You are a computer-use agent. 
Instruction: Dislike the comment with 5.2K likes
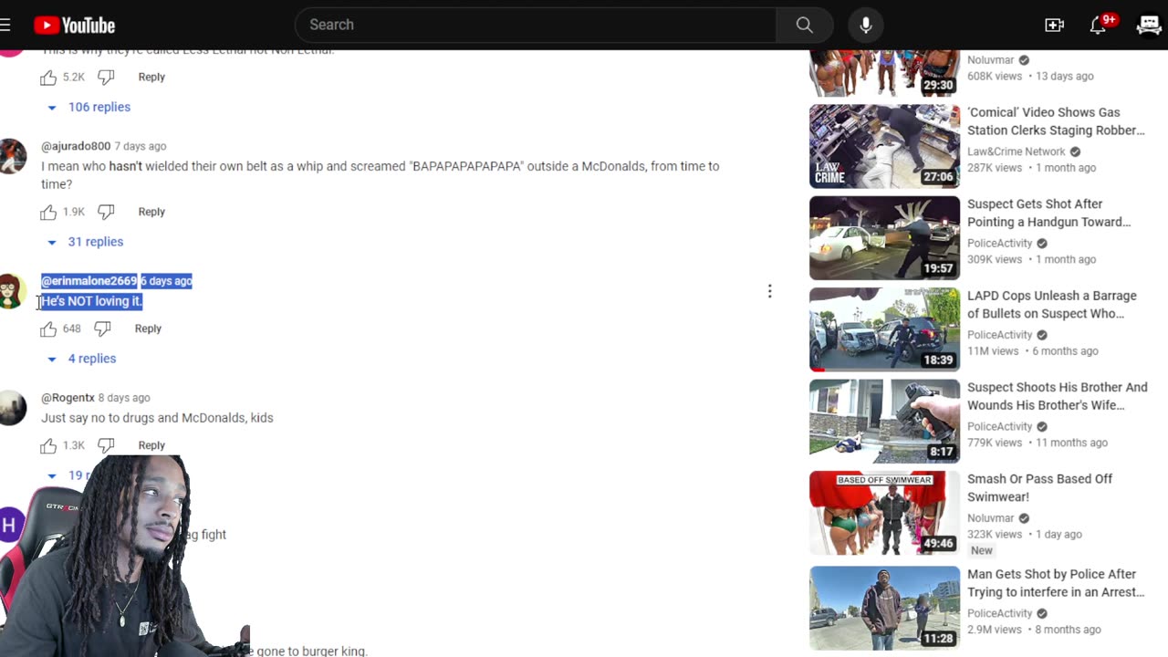[x=106, y=78]
